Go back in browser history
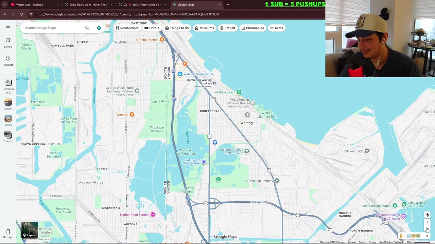The image size is (435, 244). 5,14
